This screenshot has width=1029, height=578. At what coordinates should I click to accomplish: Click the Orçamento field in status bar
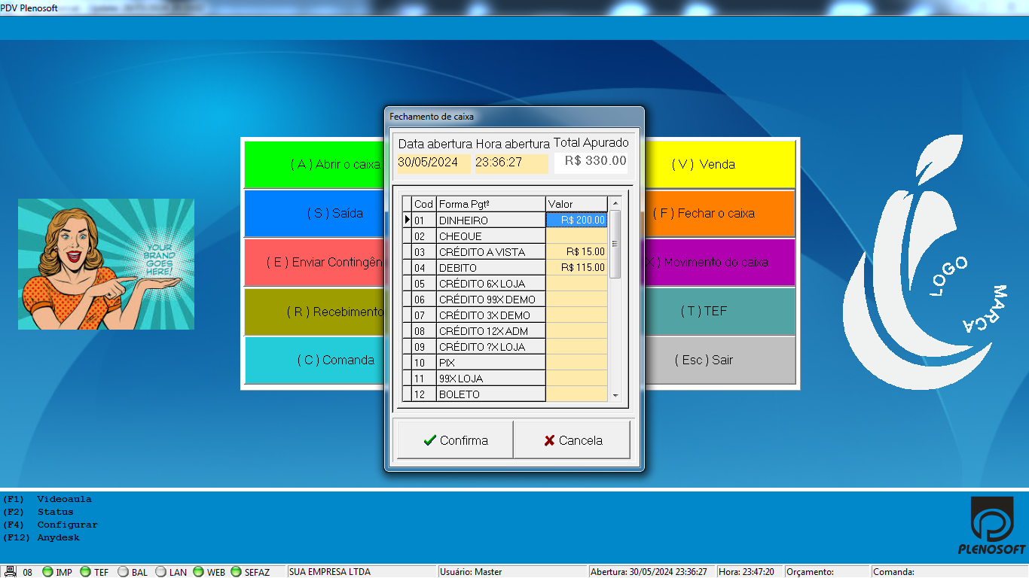(826, 572)
